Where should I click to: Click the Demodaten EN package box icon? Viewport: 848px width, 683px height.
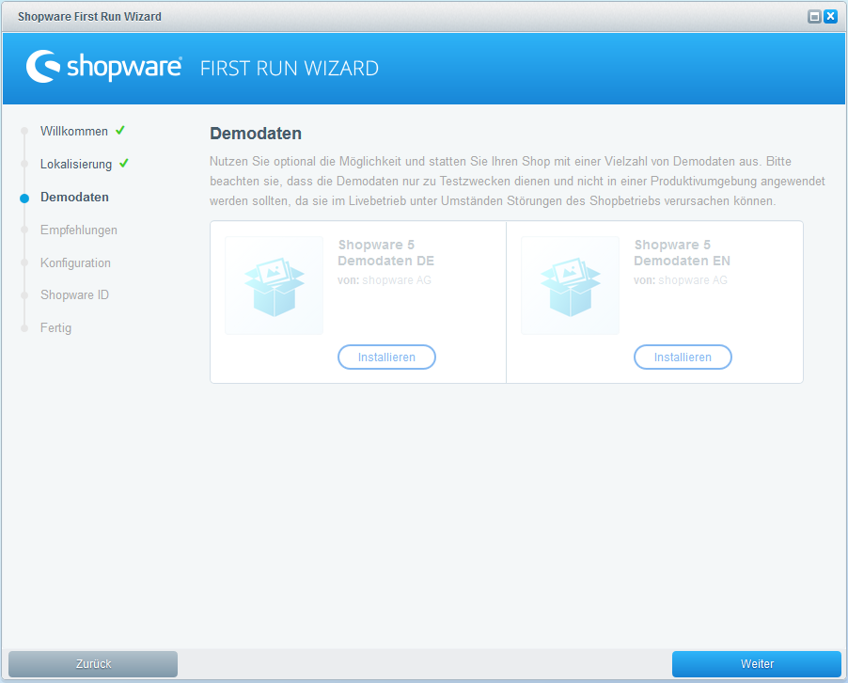click(570, 285)
